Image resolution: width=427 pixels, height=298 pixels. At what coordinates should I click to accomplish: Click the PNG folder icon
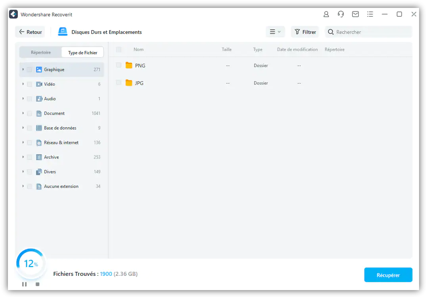(x=129, y=65)
